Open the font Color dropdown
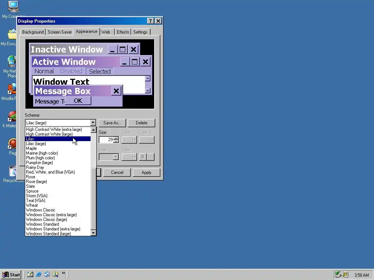The image size is (374, 280). pyautogui.click(x=129, y=157)
